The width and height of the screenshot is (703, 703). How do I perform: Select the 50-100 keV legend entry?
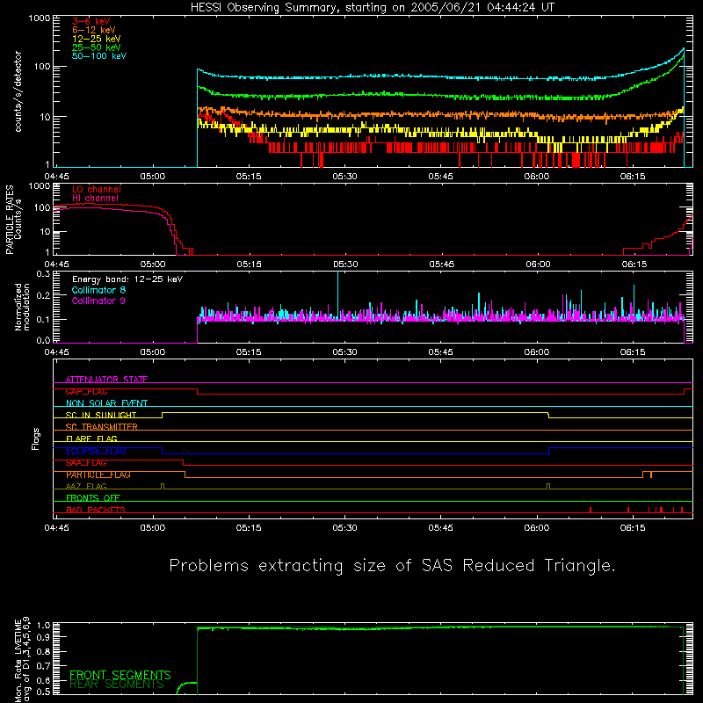coord(99,56)
